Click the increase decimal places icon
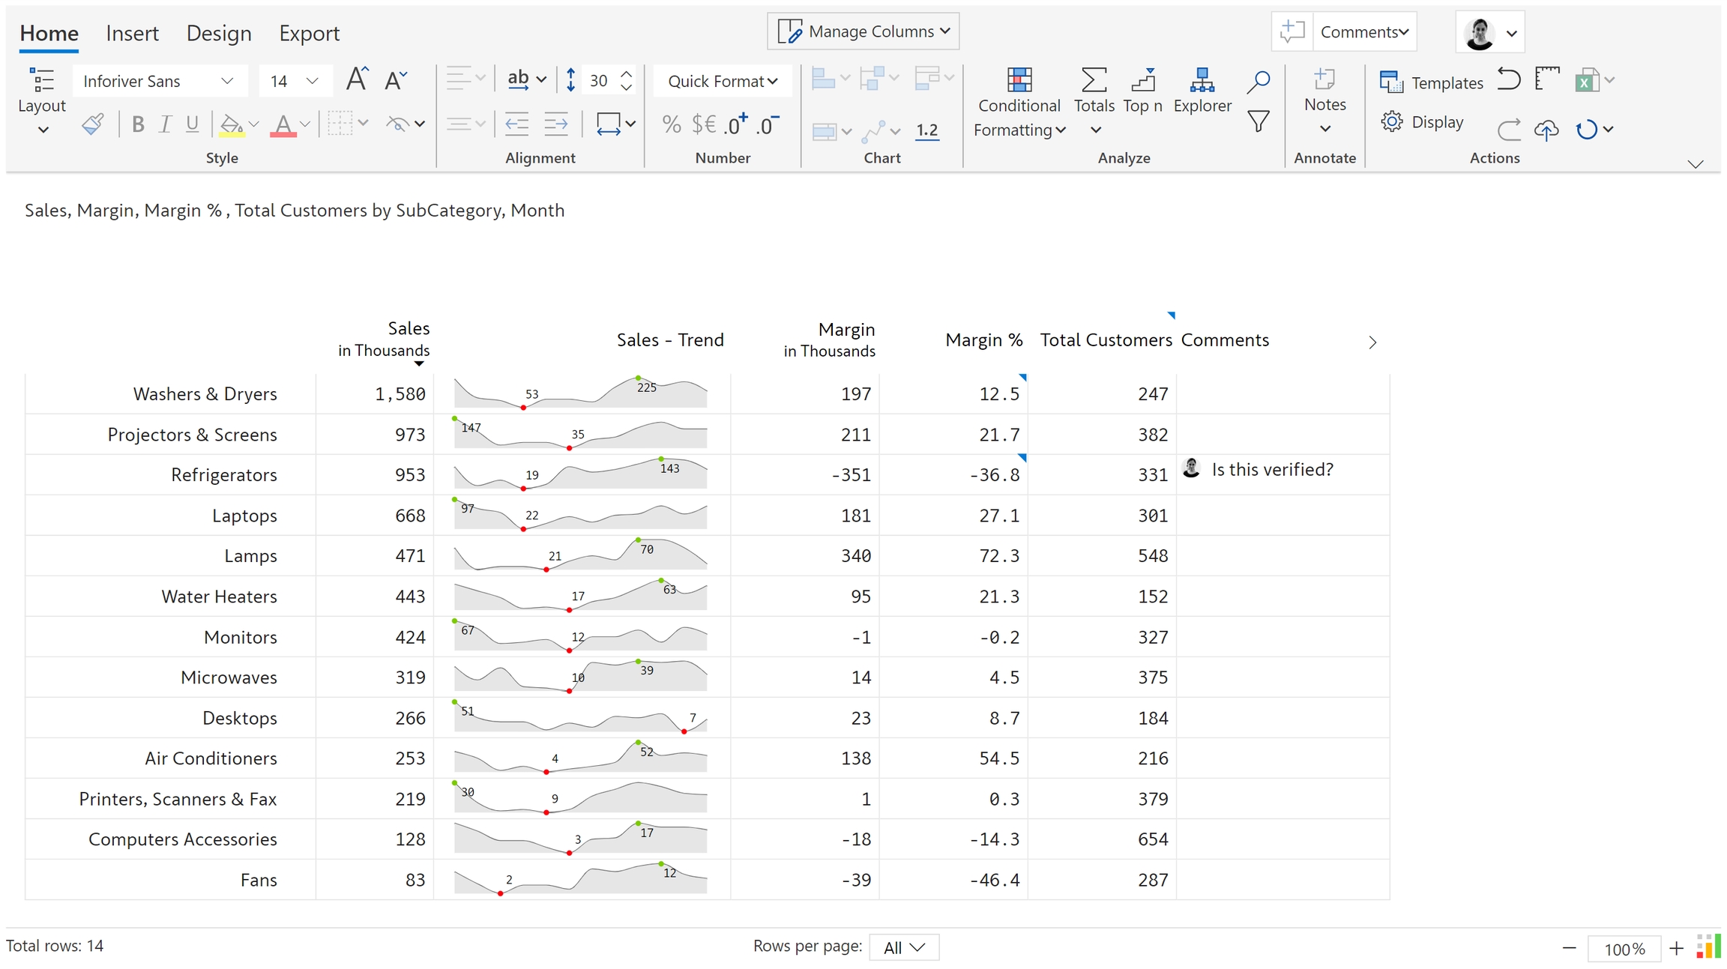 (x=735, y=124)
